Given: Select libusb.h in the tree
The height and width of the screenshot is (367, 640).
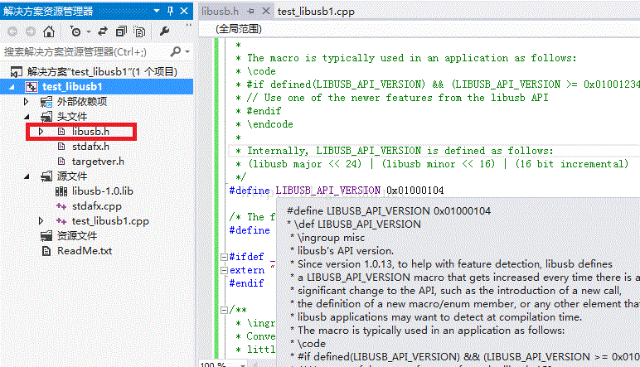Looking at the screenshot, I should (90, 131).
